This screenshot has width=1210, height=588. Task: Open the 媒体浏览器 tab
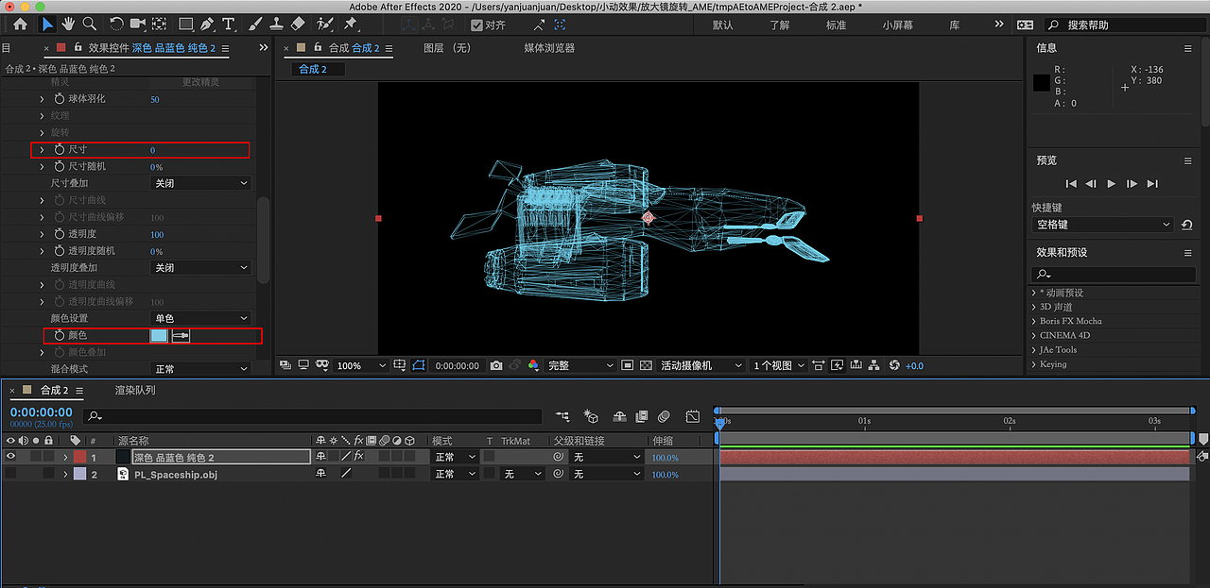[x=549, y=47]
